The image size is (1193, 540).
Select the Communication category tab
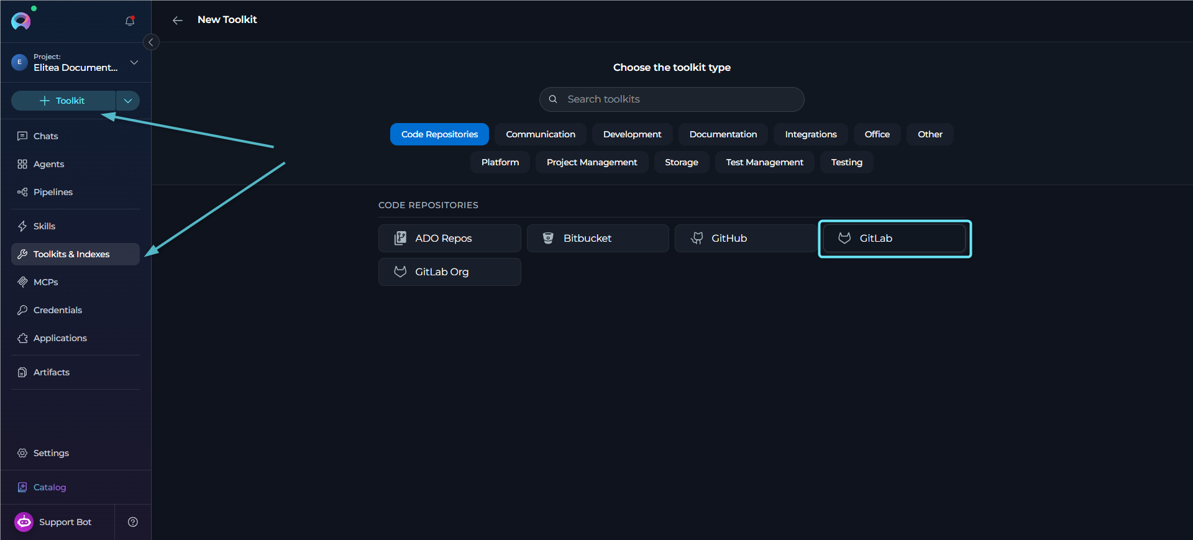pos(541,134)
